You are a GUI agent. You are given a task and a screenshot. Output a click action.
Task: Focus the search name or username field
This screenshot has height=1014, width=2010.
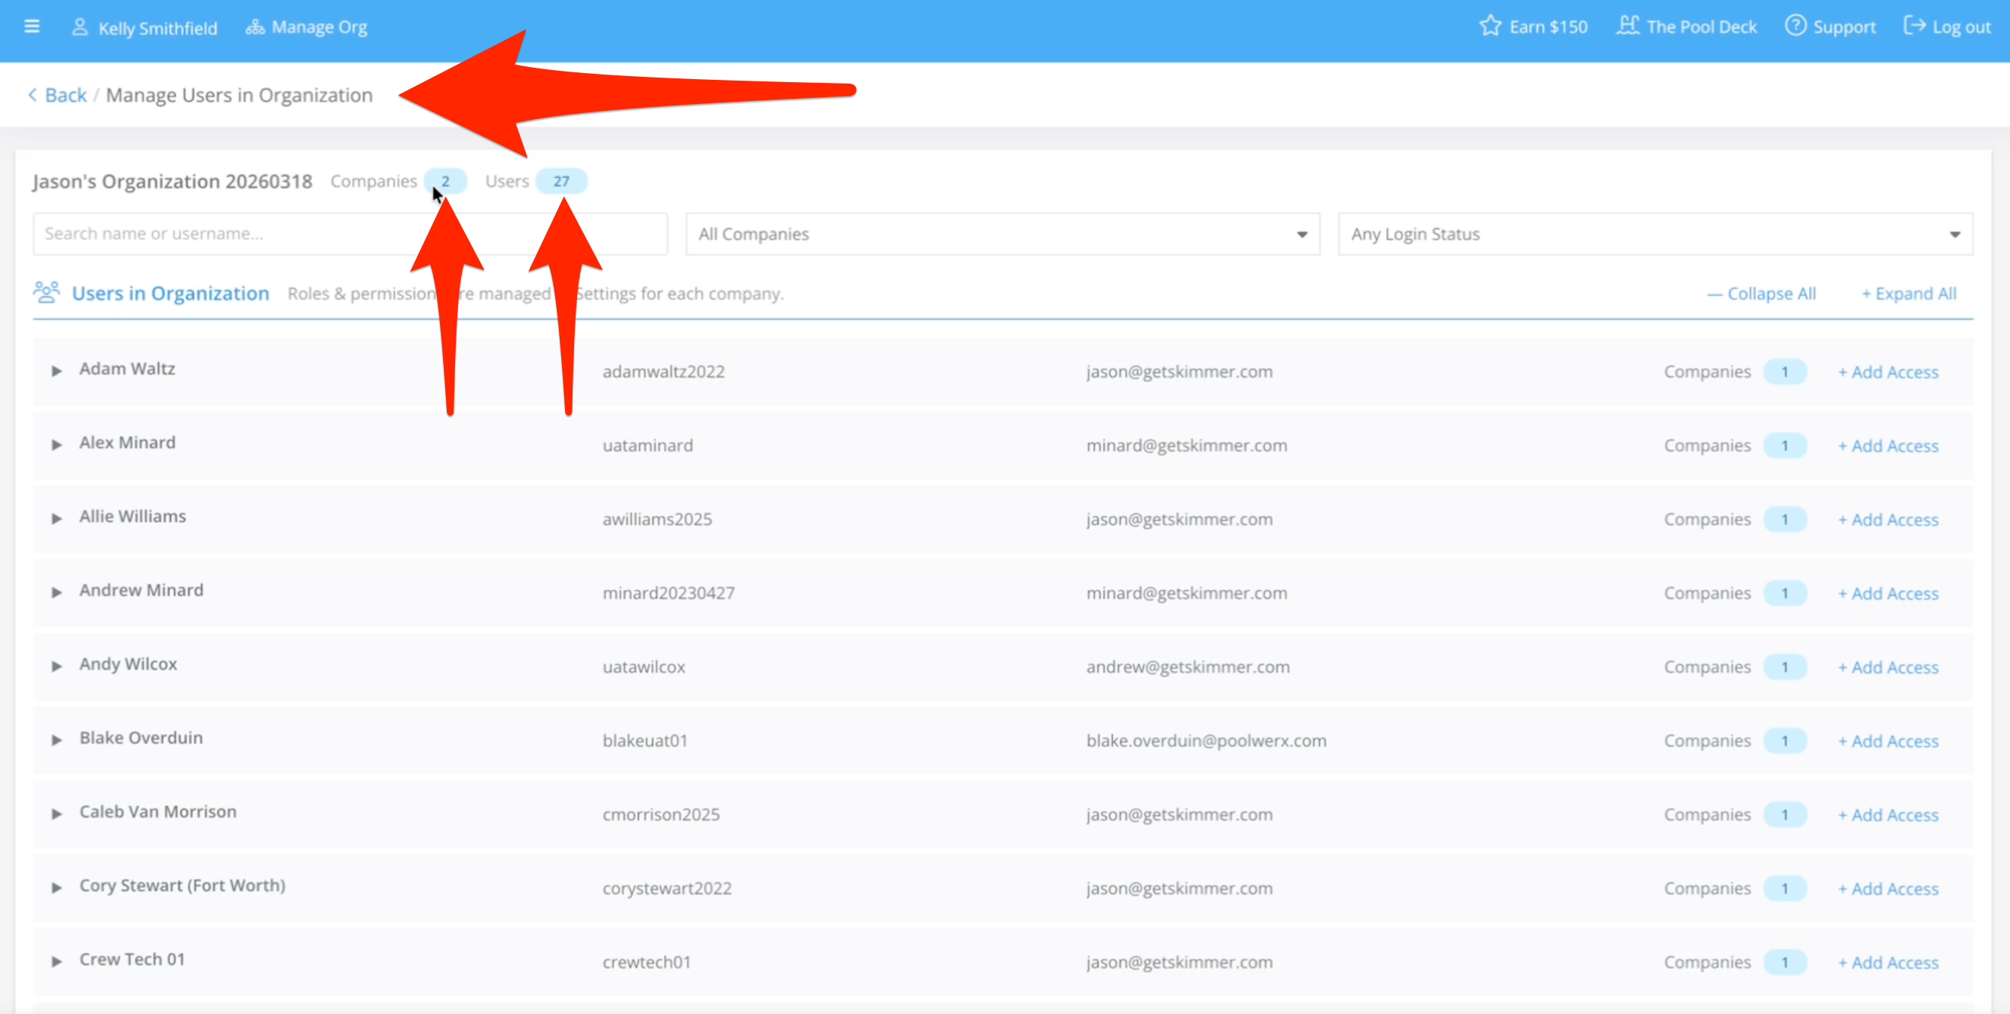point(350,234)
